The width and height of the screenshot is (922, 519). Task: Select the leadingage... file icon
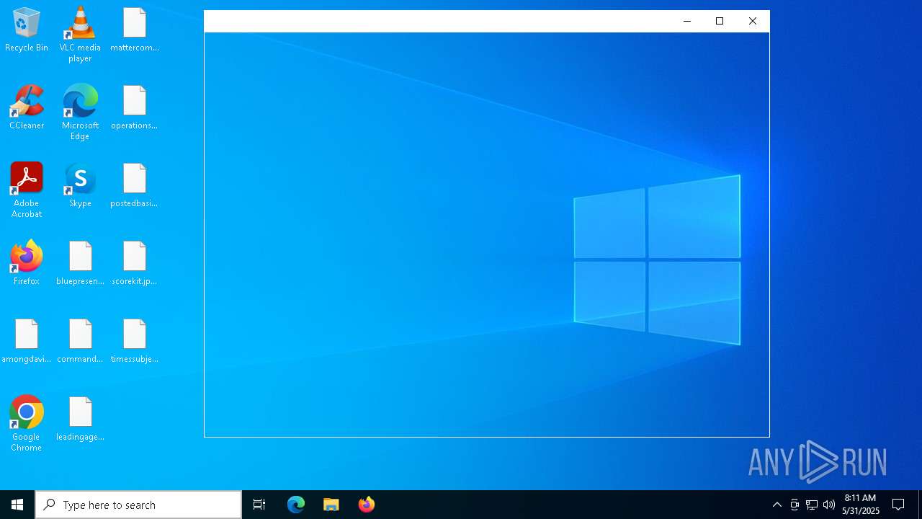point(80,419)
